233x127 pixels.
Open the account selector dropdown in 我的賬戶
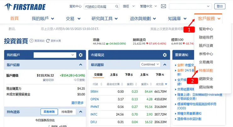point(55,55)
